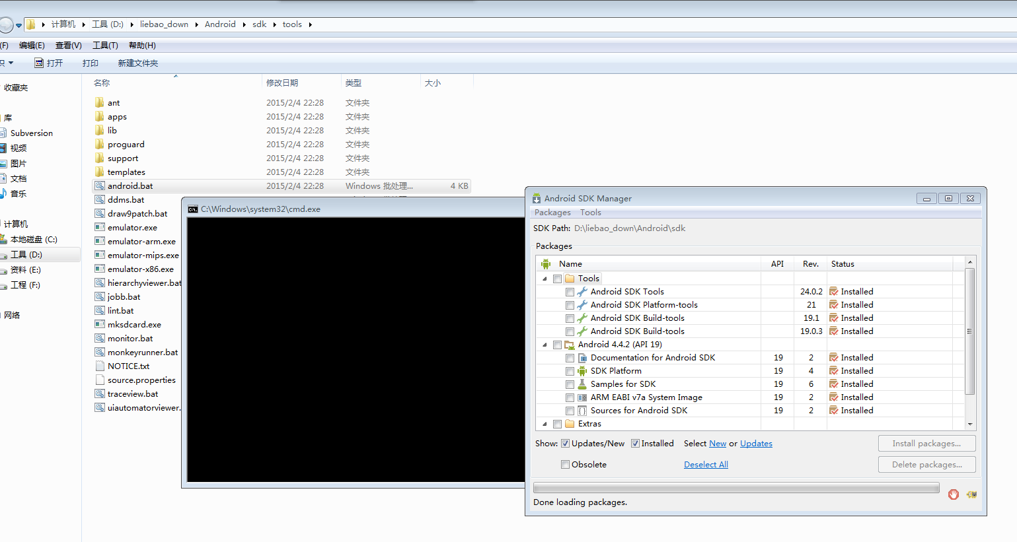The image size is (1017, 542).
Task: Click the NOTICE.txt file icon
Action: (100, 366)
